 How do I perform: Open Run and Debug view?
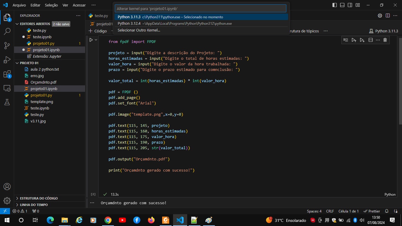pyautogui.click(x=7, y=60)
